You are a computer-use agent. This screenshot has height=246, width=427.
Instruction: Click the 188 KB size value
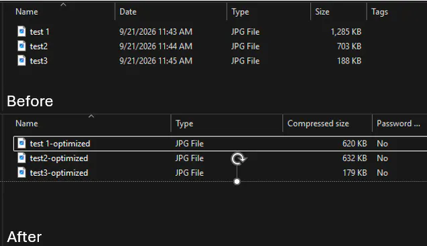349,61
